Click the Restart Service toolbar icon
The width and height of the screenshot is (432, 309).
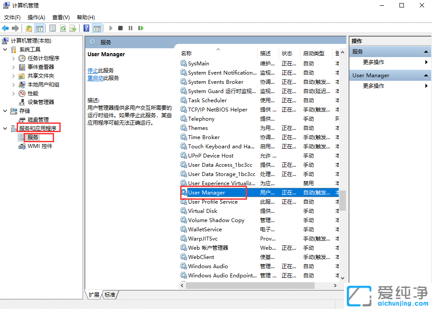point(141,28)
